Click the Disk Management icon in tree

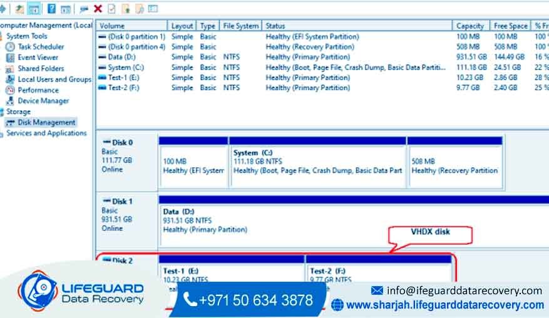(10, 122)
